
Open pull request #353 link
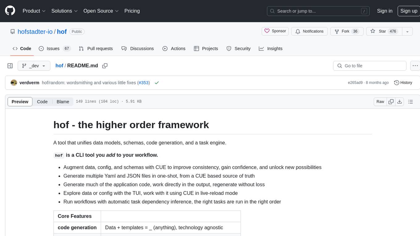pyautogui.click(x=144, y=83)
